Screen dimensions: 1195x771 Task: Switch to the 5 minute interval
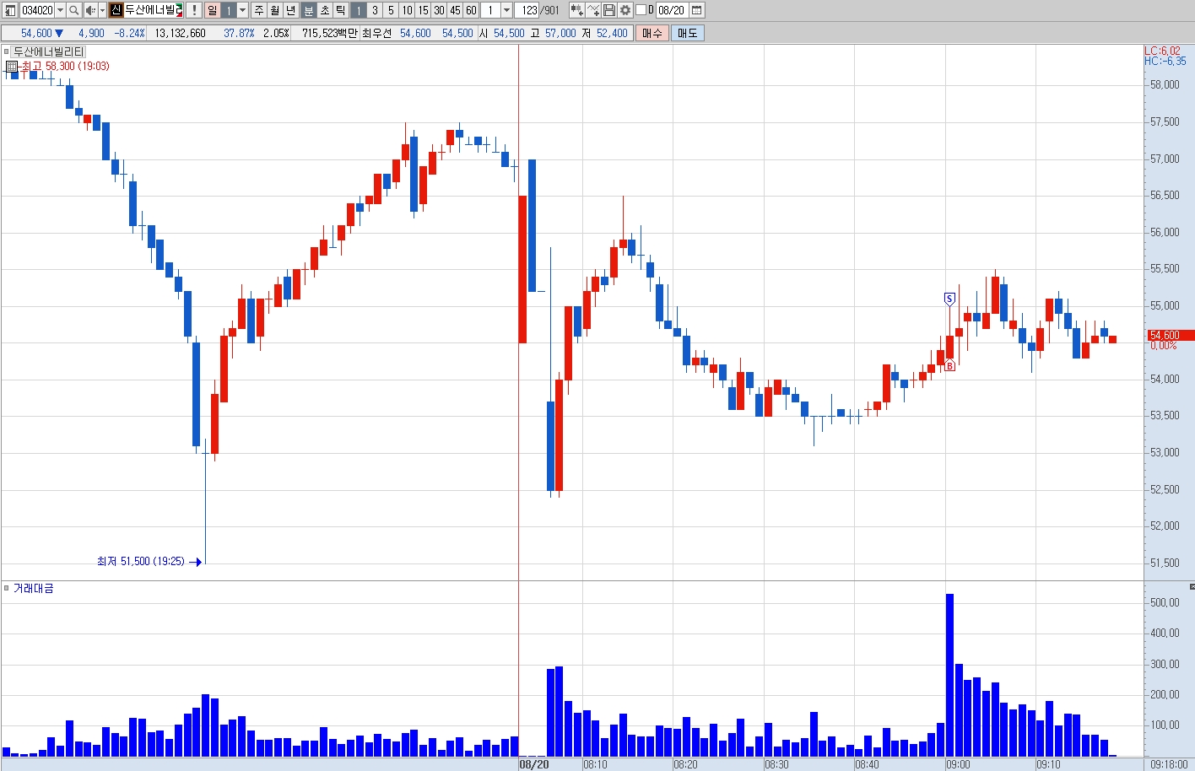[391, 10]
